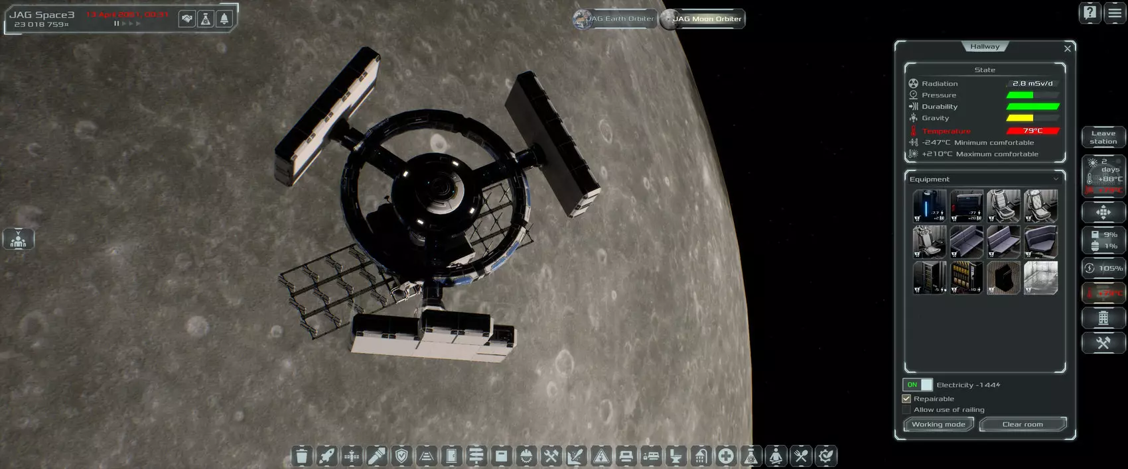Open the medical cross category
Viewport: 1128px width, 469px height.
tap(726, 456)
